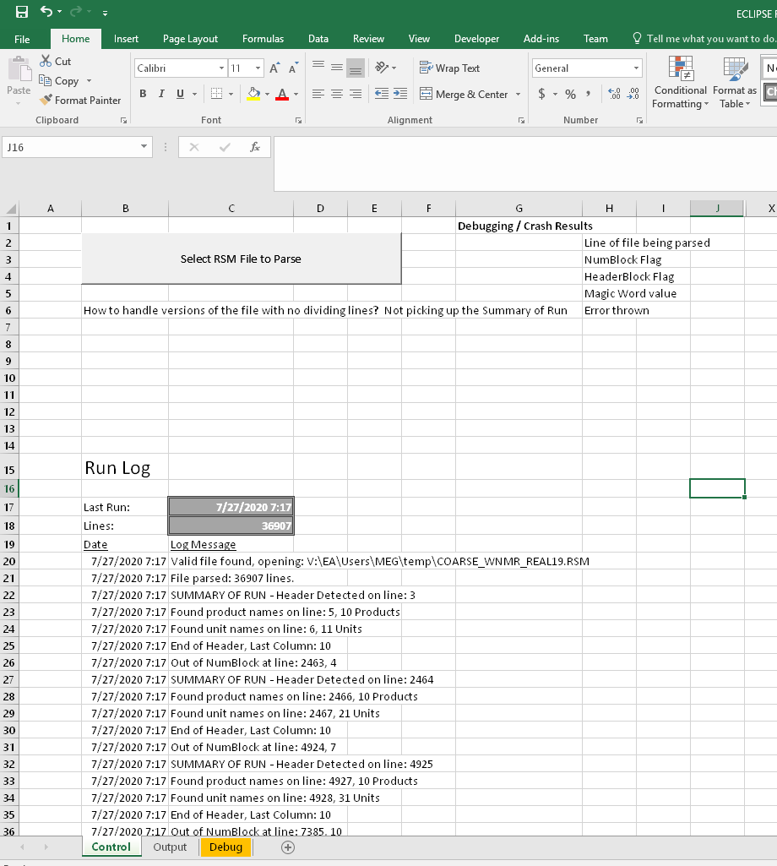This screenshot has height=866, width=777.
Task: Open the Formulas ribbon tab
Action: pyautogui.click(x=263, y=39)
